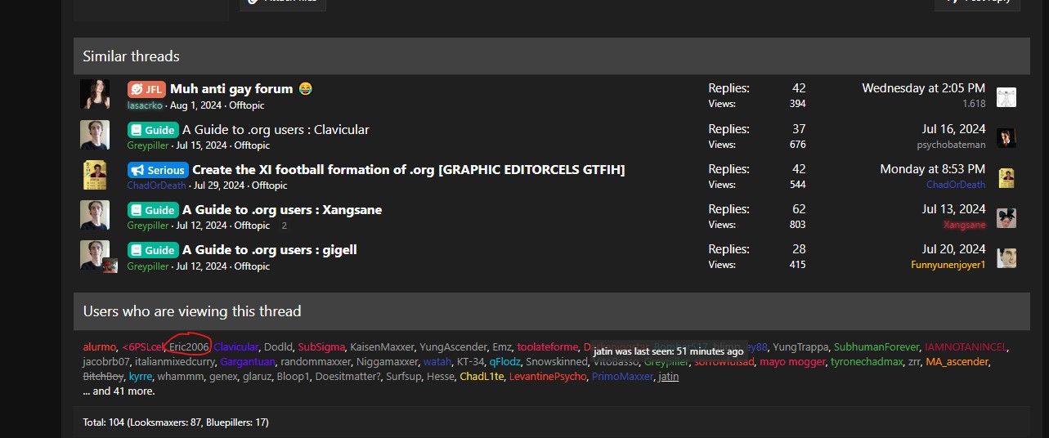Click page number 2 on Xangsane thread
The height and width of the screenshot is (438, 1049).
tap(285, 226)
